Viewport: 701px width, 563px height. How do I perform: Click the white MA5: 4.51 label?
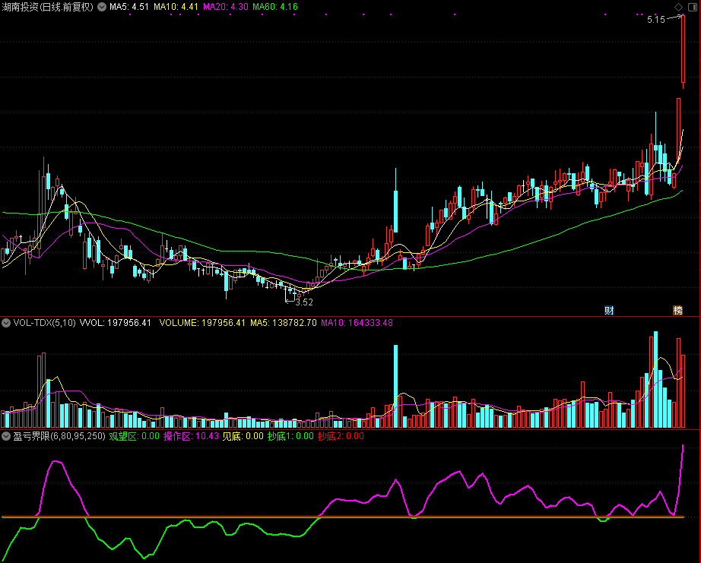[x=129, y=7]
